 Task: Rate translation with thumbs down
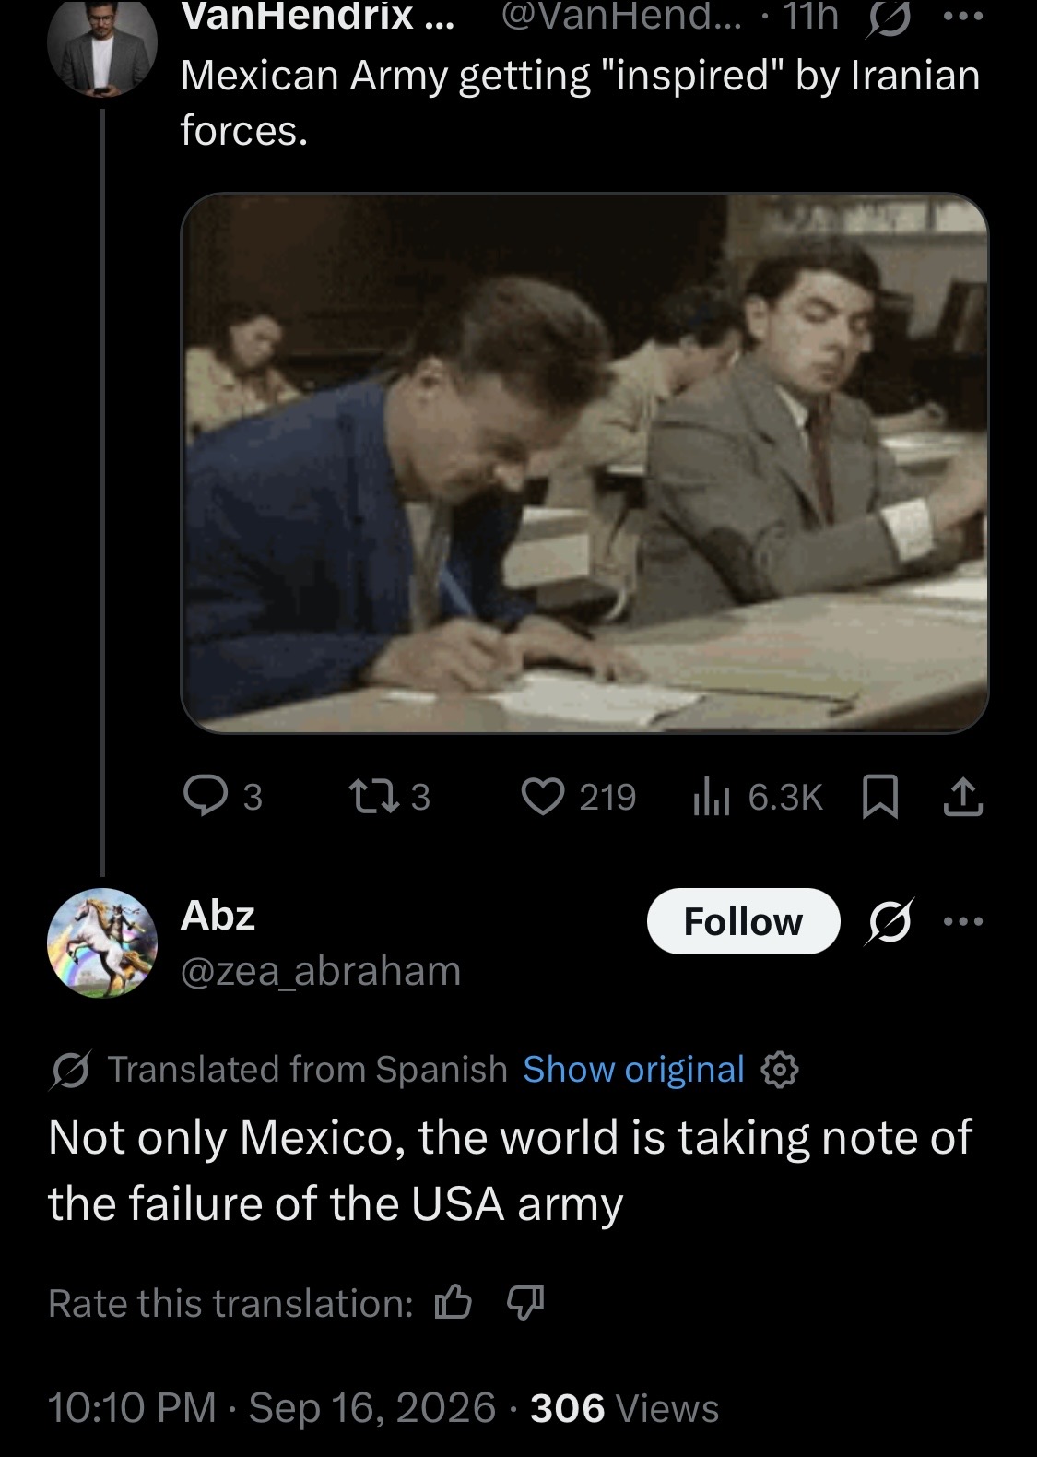click(x=525, y=1303)
